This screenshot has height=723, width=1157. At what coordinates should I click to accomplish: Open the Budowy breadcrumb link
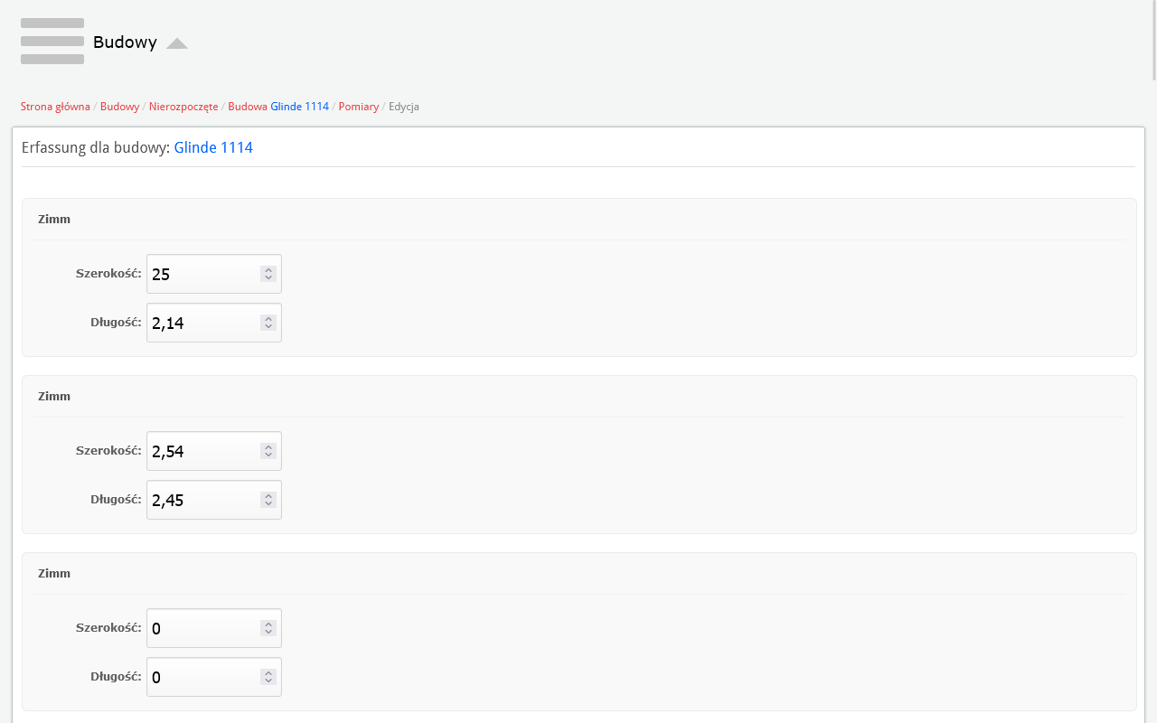pos(119,107)
